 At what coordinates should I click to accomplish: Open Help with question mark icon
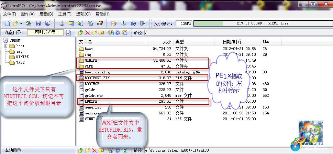pyautogui.click(x=133, y=23)
